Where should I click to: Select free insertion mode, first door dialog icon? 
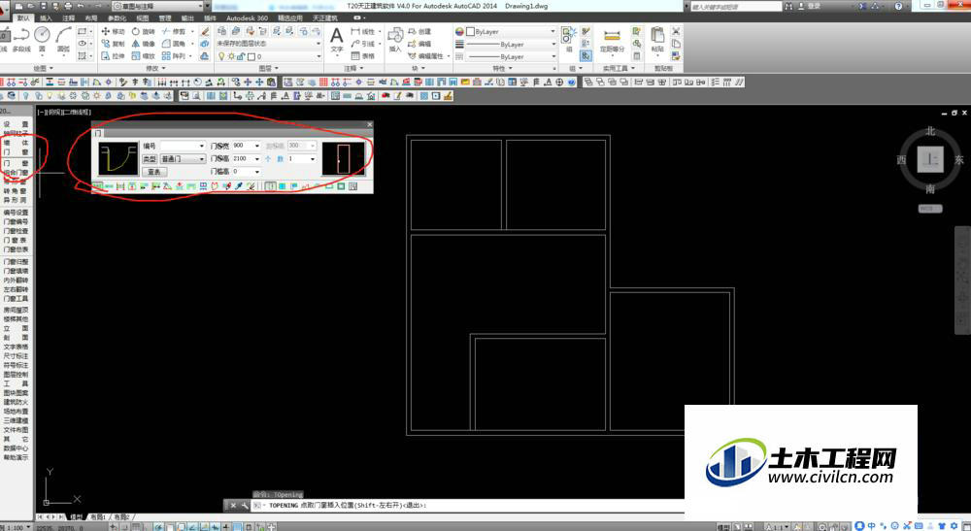(x=98, y=185)
